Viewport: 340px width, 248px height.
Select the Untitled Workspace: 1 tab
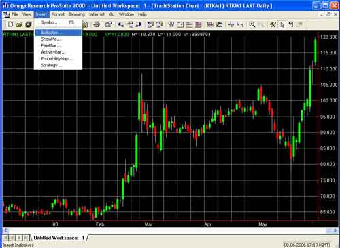[59, 238]
